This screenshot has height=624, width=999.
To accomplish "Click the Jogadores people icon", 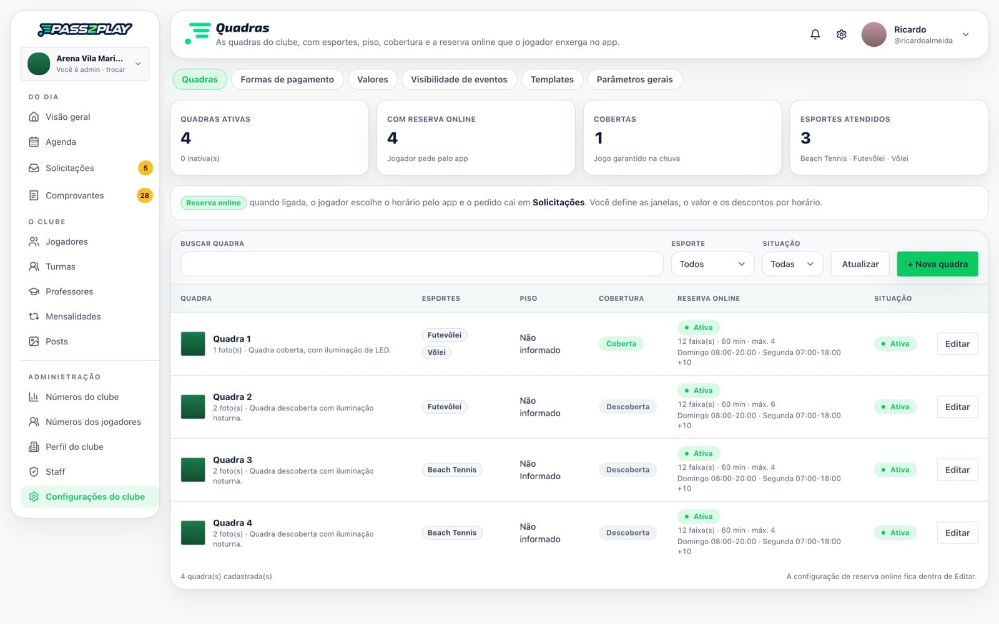I will pyautogui.click(x=34, y=241).
